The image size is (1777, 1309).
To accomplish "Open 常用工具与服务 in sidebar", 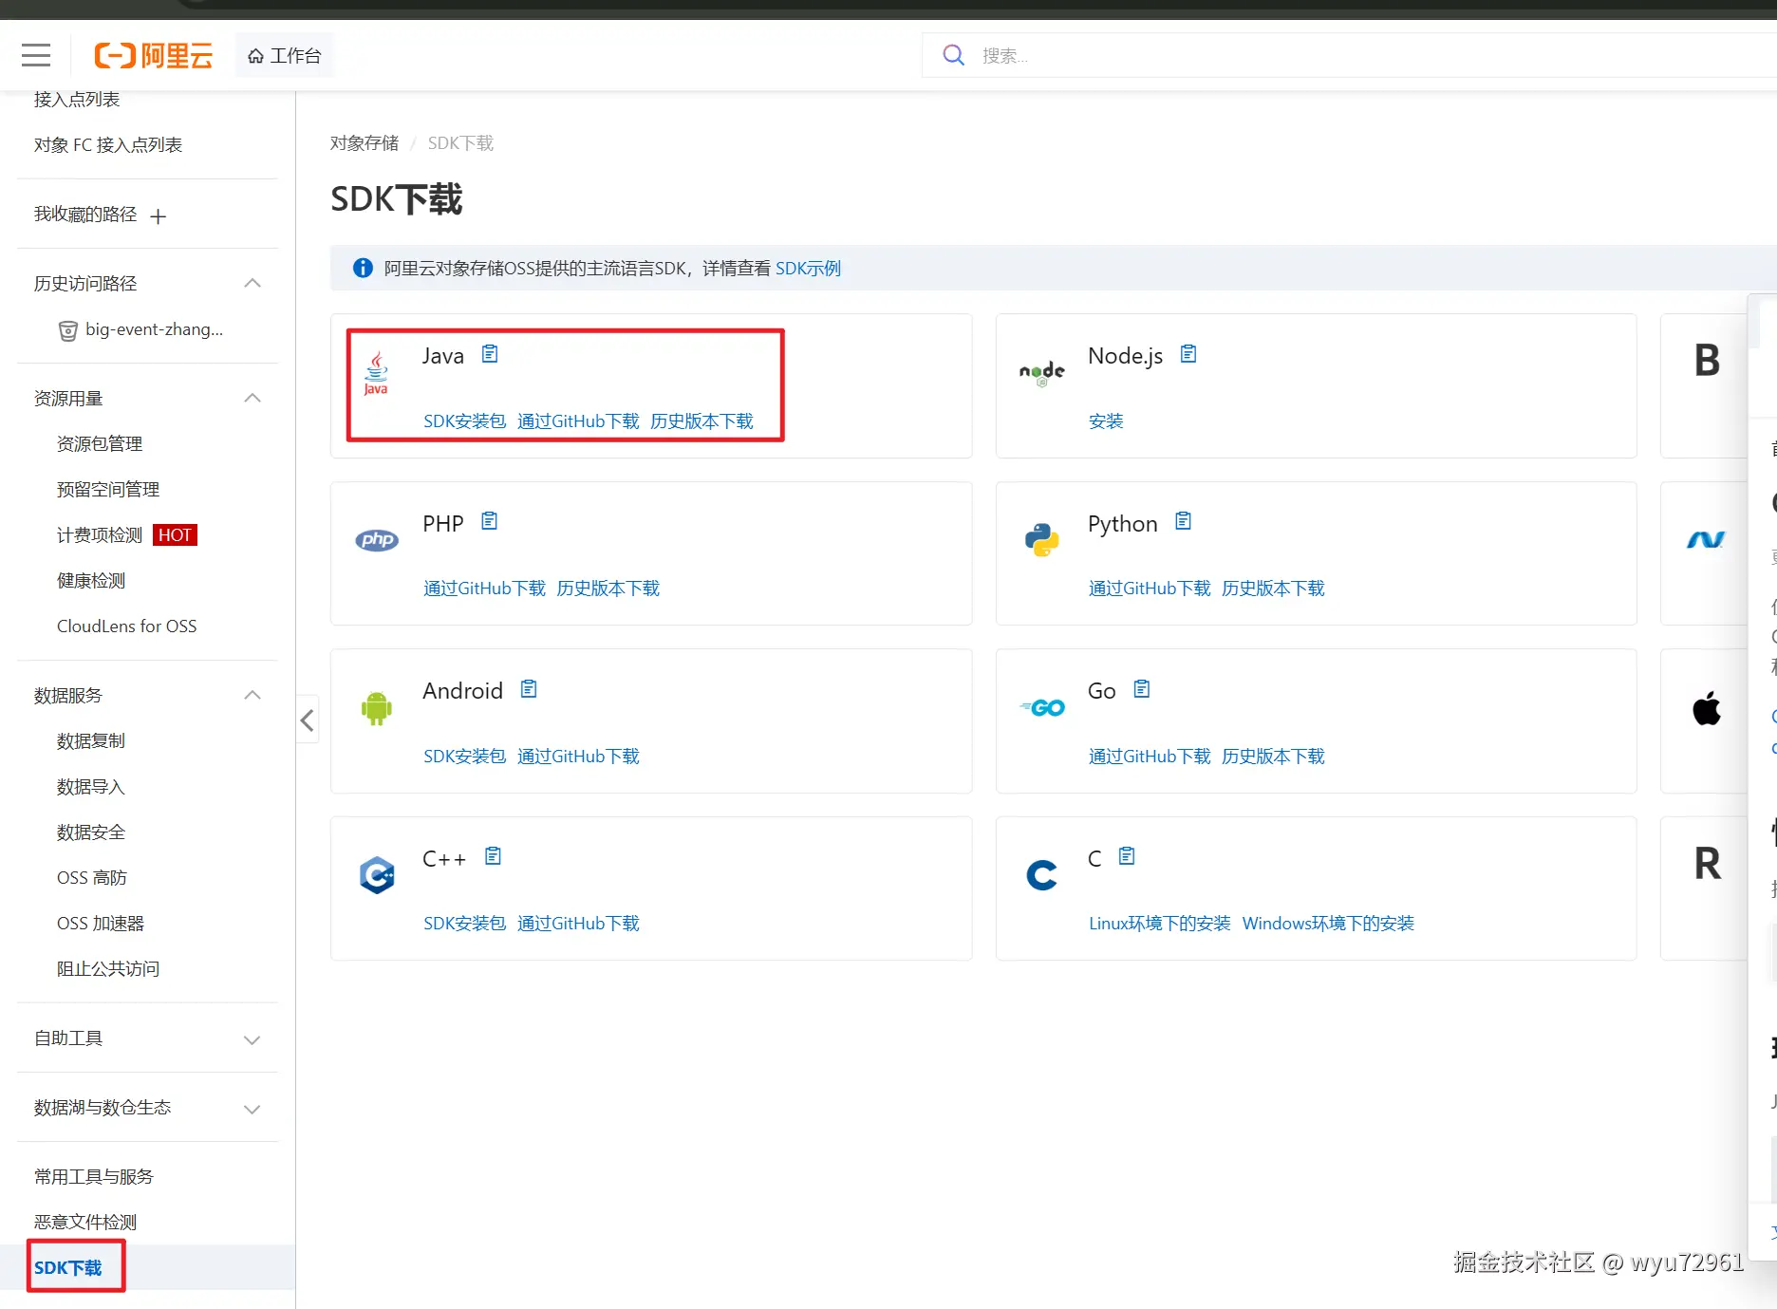I will tap(94, 1177).
